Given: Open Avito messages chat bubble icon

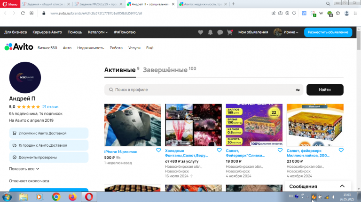Looking at the screenshot, I should (x=220, y=32).
